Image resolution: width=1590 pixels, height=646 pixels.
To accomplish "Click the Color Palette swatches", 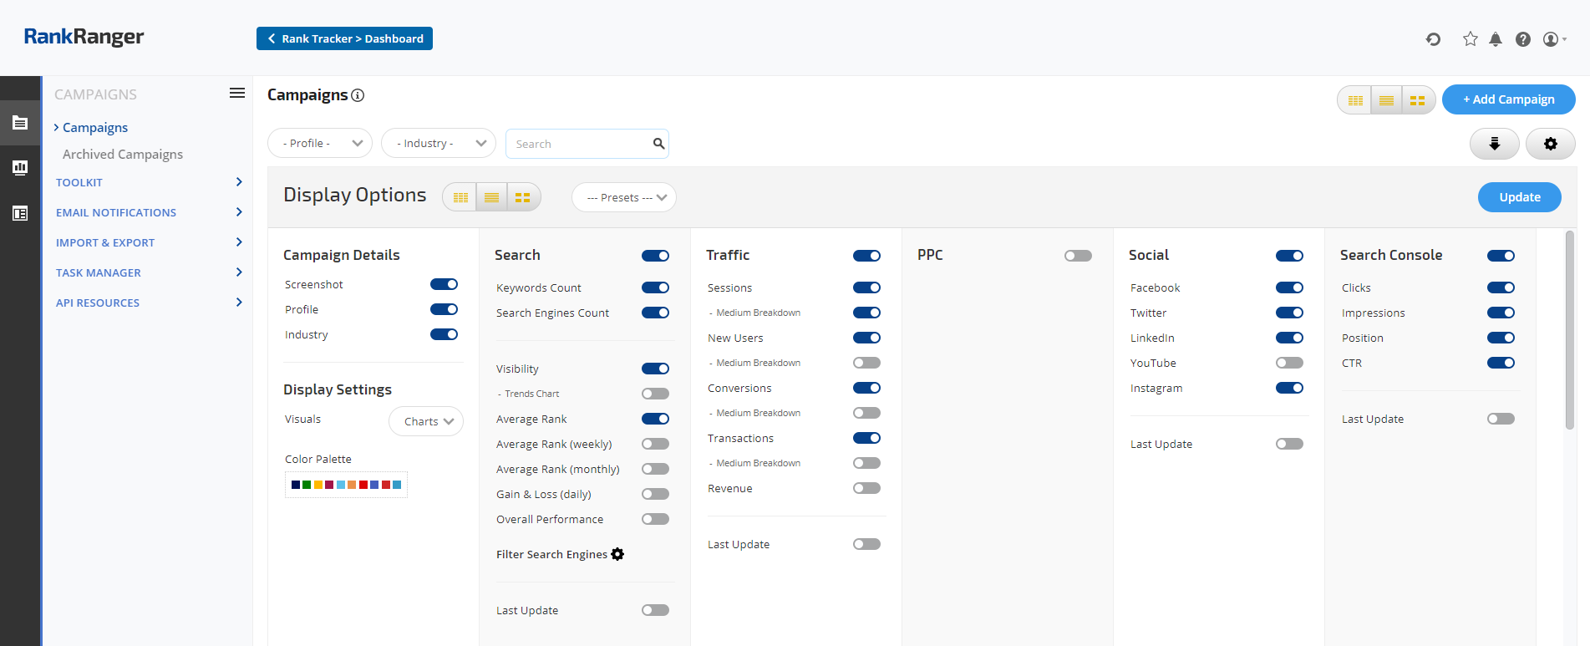I will (346, 485).
